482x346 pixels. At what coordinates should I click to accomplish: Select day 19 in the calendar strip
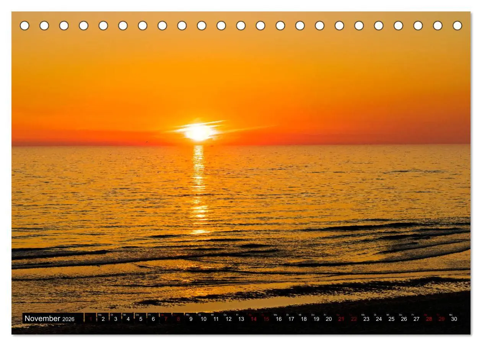316,319
